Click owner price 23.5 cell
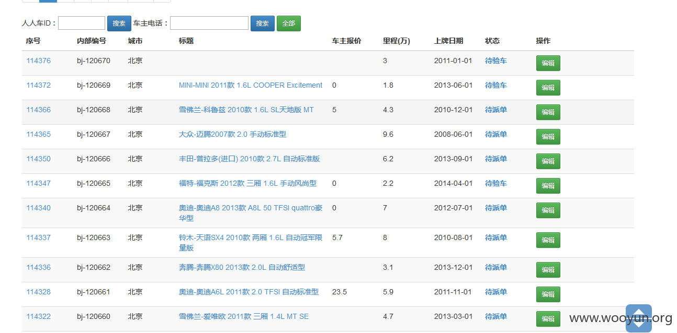Screen dimensions: 677x333 coord(340,292)
